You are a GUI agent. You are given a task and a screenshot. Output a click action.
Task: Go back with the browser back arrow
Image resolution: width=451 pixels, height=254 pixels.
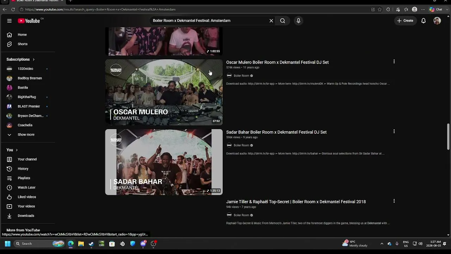click(x=5, y=10)
